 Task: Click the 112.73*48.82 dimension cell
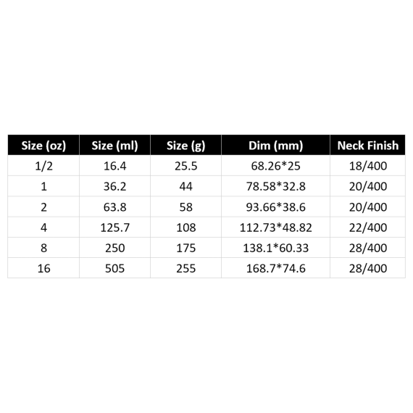[x=276, y=227]
